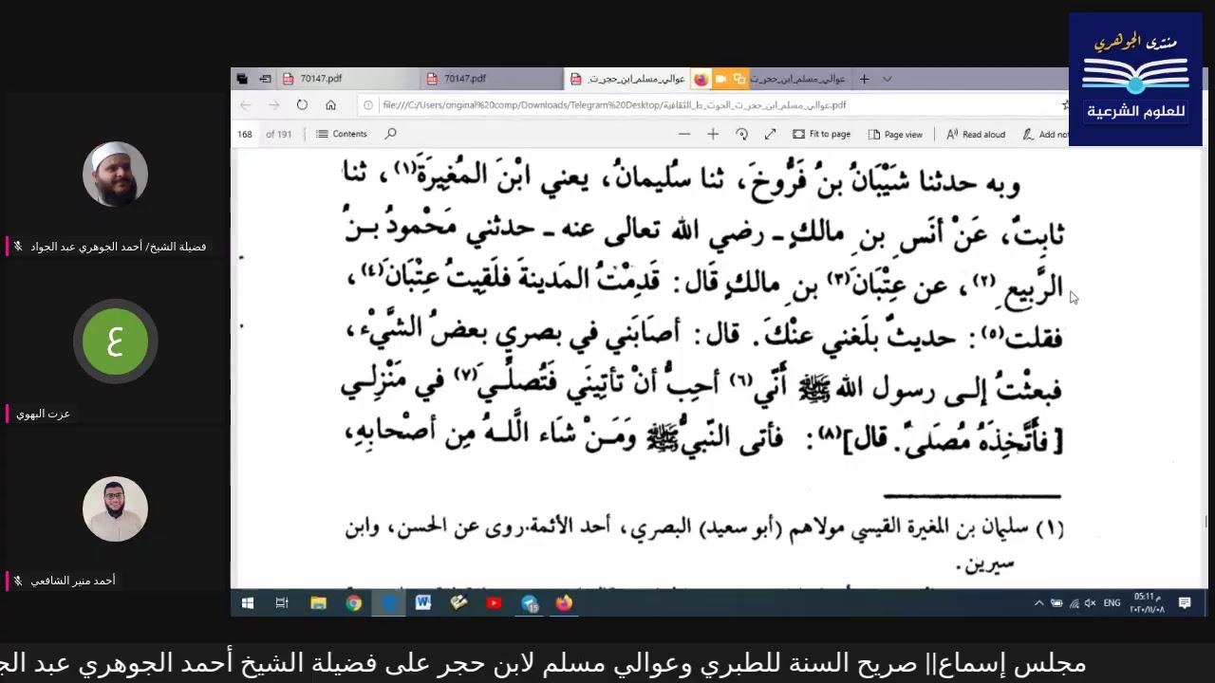Expand the tab list chevron
The width and height of the screenshot is (1215, 683).
point(887,79)
